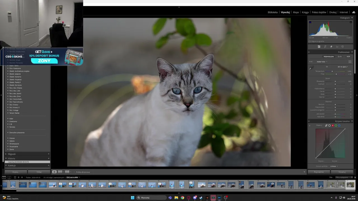Open Adobe Kolor profile dropdown
358x201 pixels.
pyautogui.click(x=322, y=62)
